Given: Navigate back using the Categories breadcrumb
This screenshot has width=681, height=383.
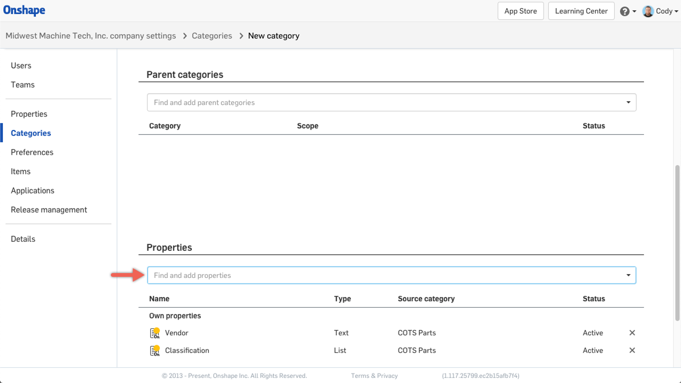Looking at the screenshot, I should coord(212,36).
